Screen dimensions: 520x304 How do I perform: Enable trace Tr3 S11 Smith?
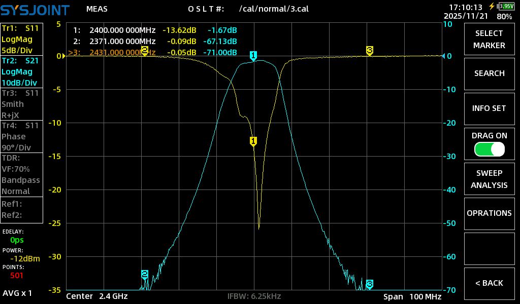click(x=22, y=104)
